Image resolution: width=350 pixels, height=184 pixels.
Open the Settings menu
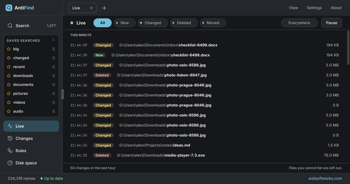[314, 8]
